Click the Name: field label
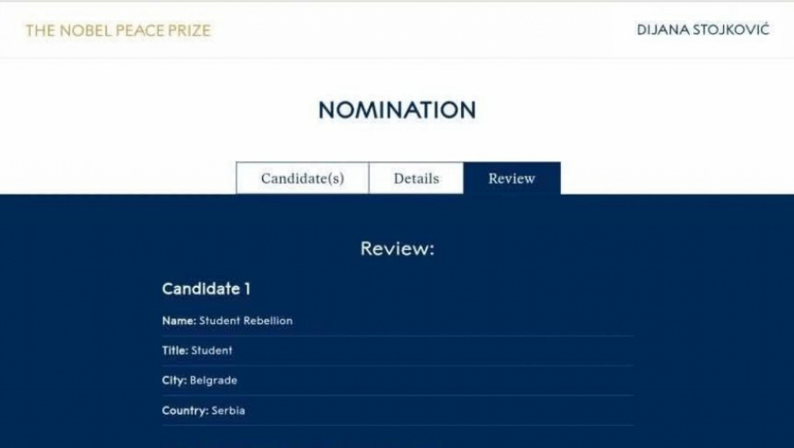The width and height of the screenshot is (794, 448). (178, 321)
